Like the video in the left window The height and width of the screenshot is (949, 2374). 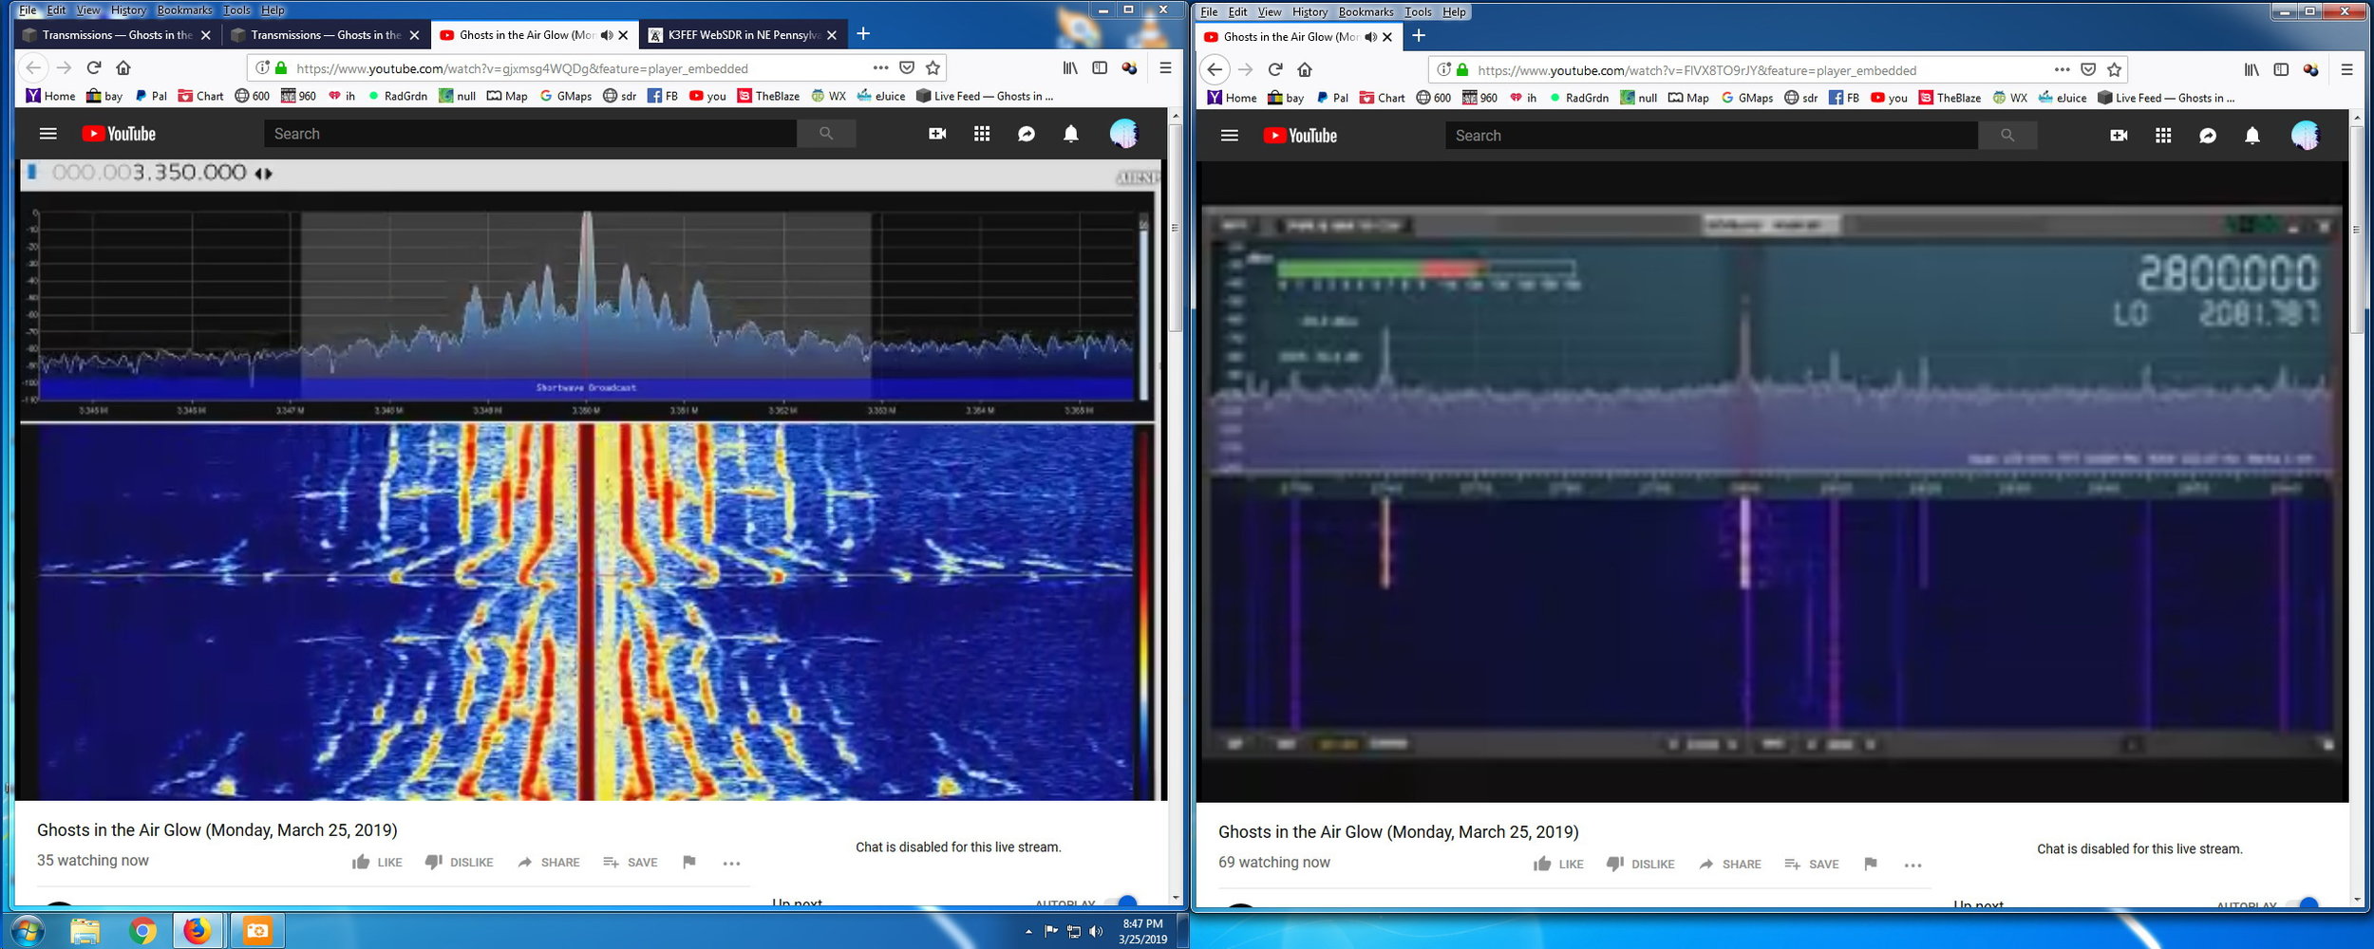[x=377, y=862]
